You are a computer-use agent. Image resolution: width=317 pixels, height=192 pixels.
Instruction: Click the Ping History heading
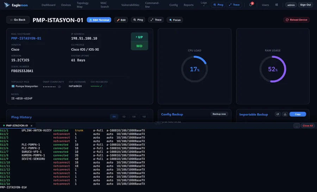[x=21, y=117]
